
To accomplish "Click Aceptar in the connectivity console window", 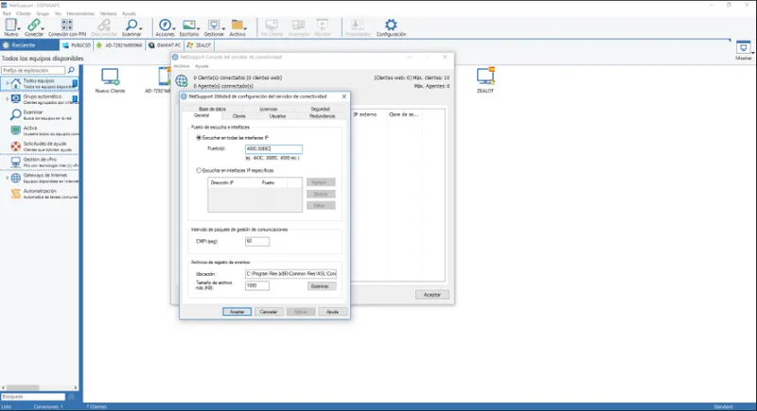I will pos(432,295).
